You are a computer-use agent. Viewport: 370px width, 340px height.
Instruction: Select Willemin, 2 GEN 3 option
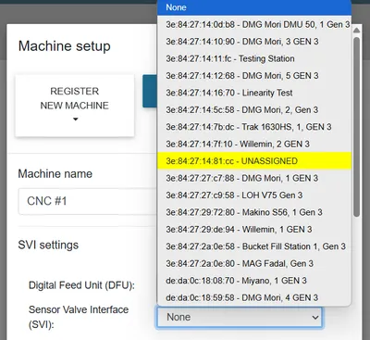coord(254,144)
